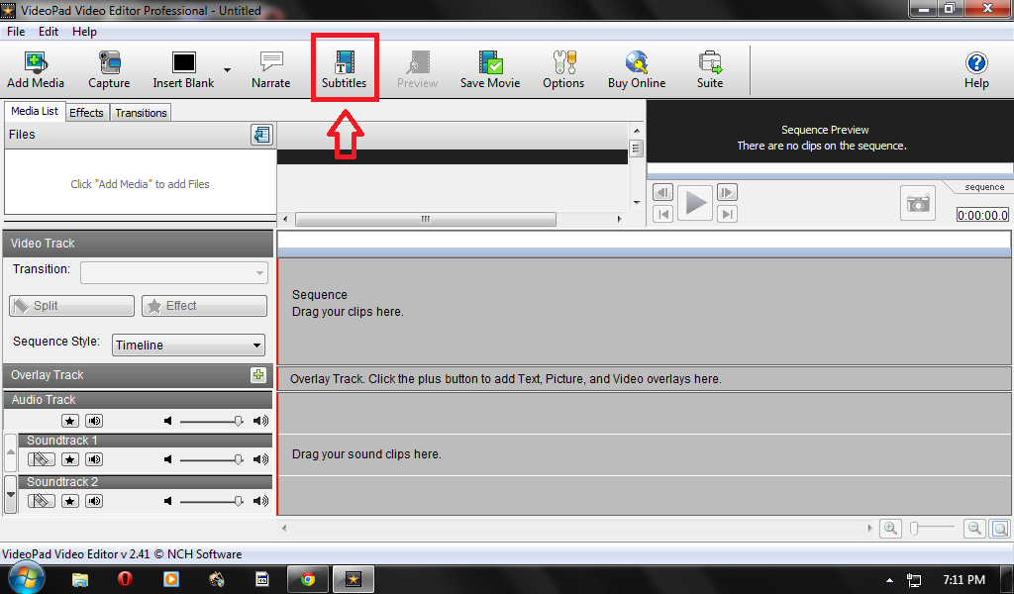Jump to start of sequence preview
This screenshot has height=594, width=1014.
(x=662, y=214)
